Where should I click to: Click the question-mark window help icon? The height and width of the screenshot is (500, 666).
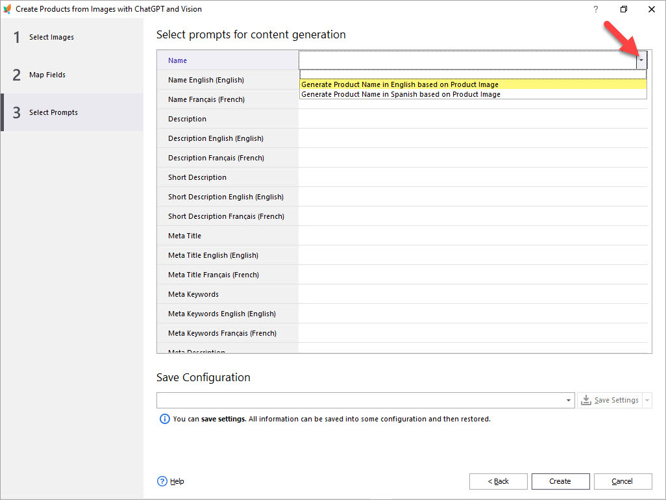coord(595,9)
